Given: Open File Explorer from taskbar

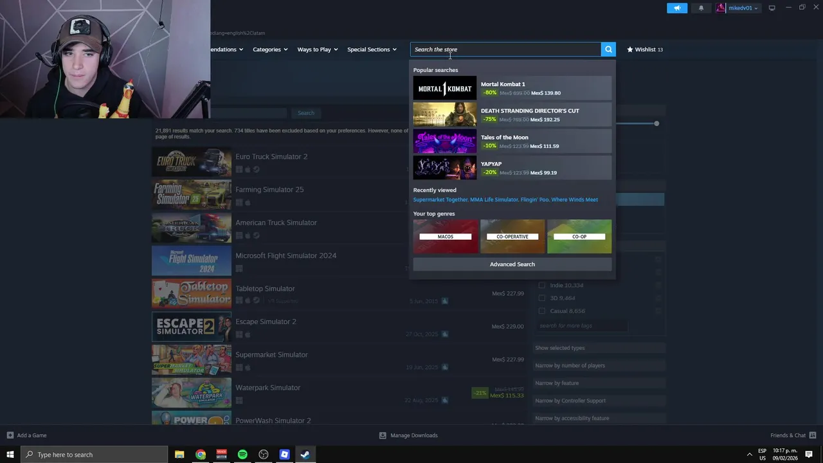Looking at the screenshot, I should pyautogui.click(x=179, y=455).
